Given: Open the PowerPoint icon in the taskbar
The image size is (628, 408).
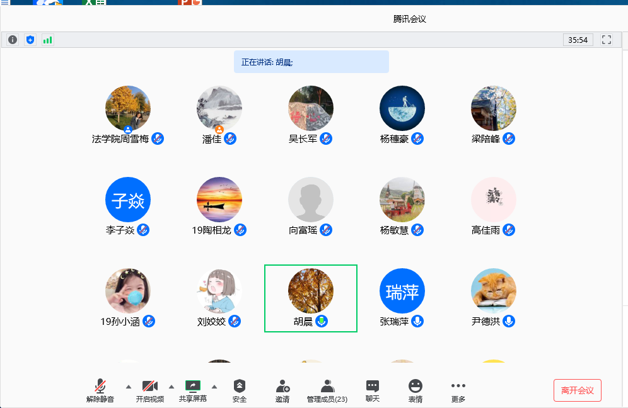Looking at the screenshot, I should tap(189, 2).
